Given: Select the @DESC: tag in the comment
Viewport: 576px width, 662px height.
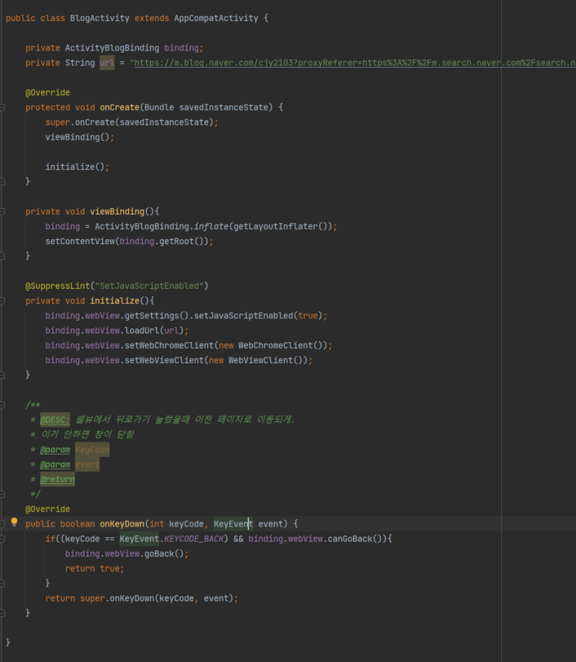Looking at the screenshot, I should 55,420.
